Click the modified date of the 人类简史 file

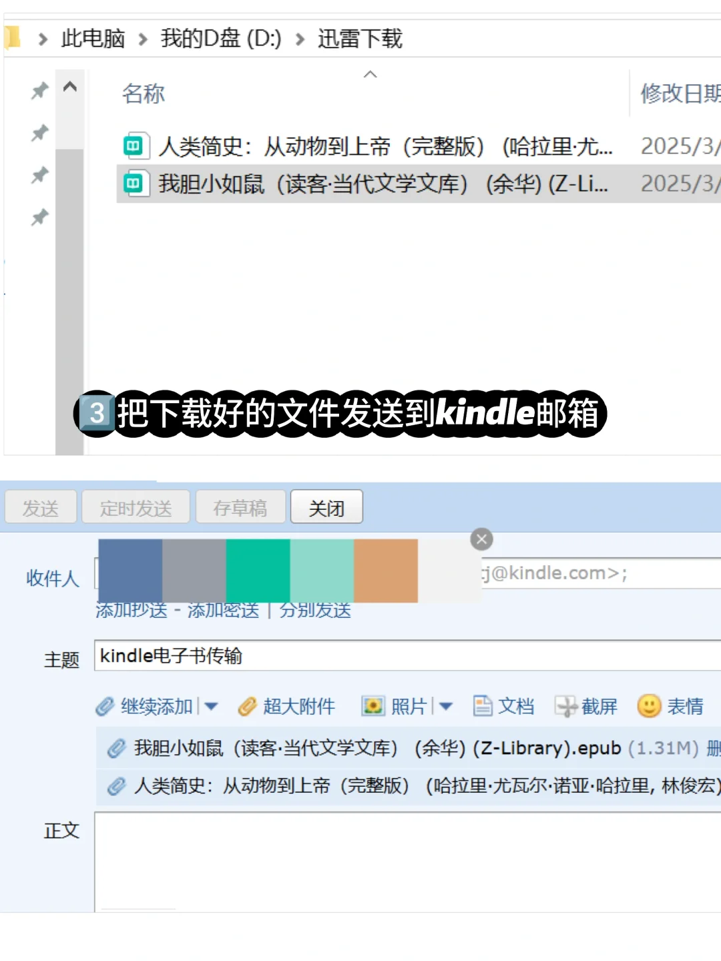680,145
